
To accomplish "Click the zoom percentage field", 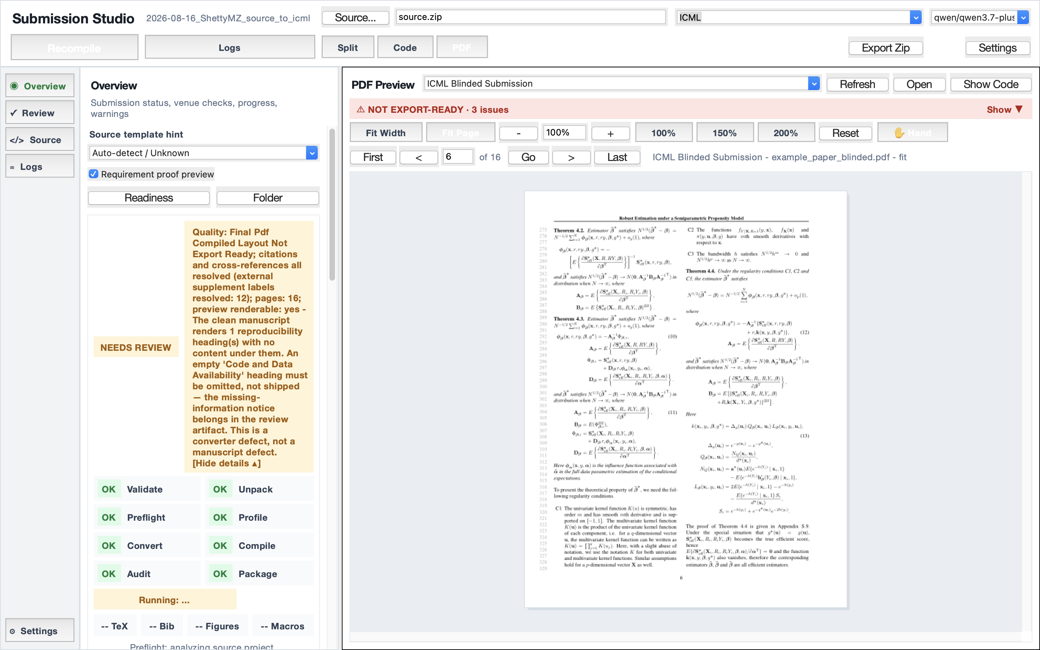I will [564, 132].
